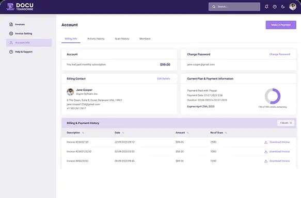Click the Docu Transcribe logo

tap(20, 7)
